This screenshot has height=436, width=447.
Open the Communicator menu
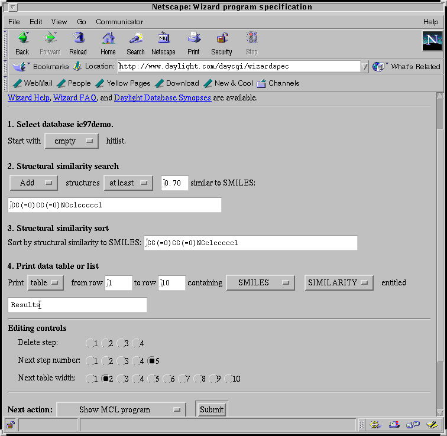pos(119,22)
